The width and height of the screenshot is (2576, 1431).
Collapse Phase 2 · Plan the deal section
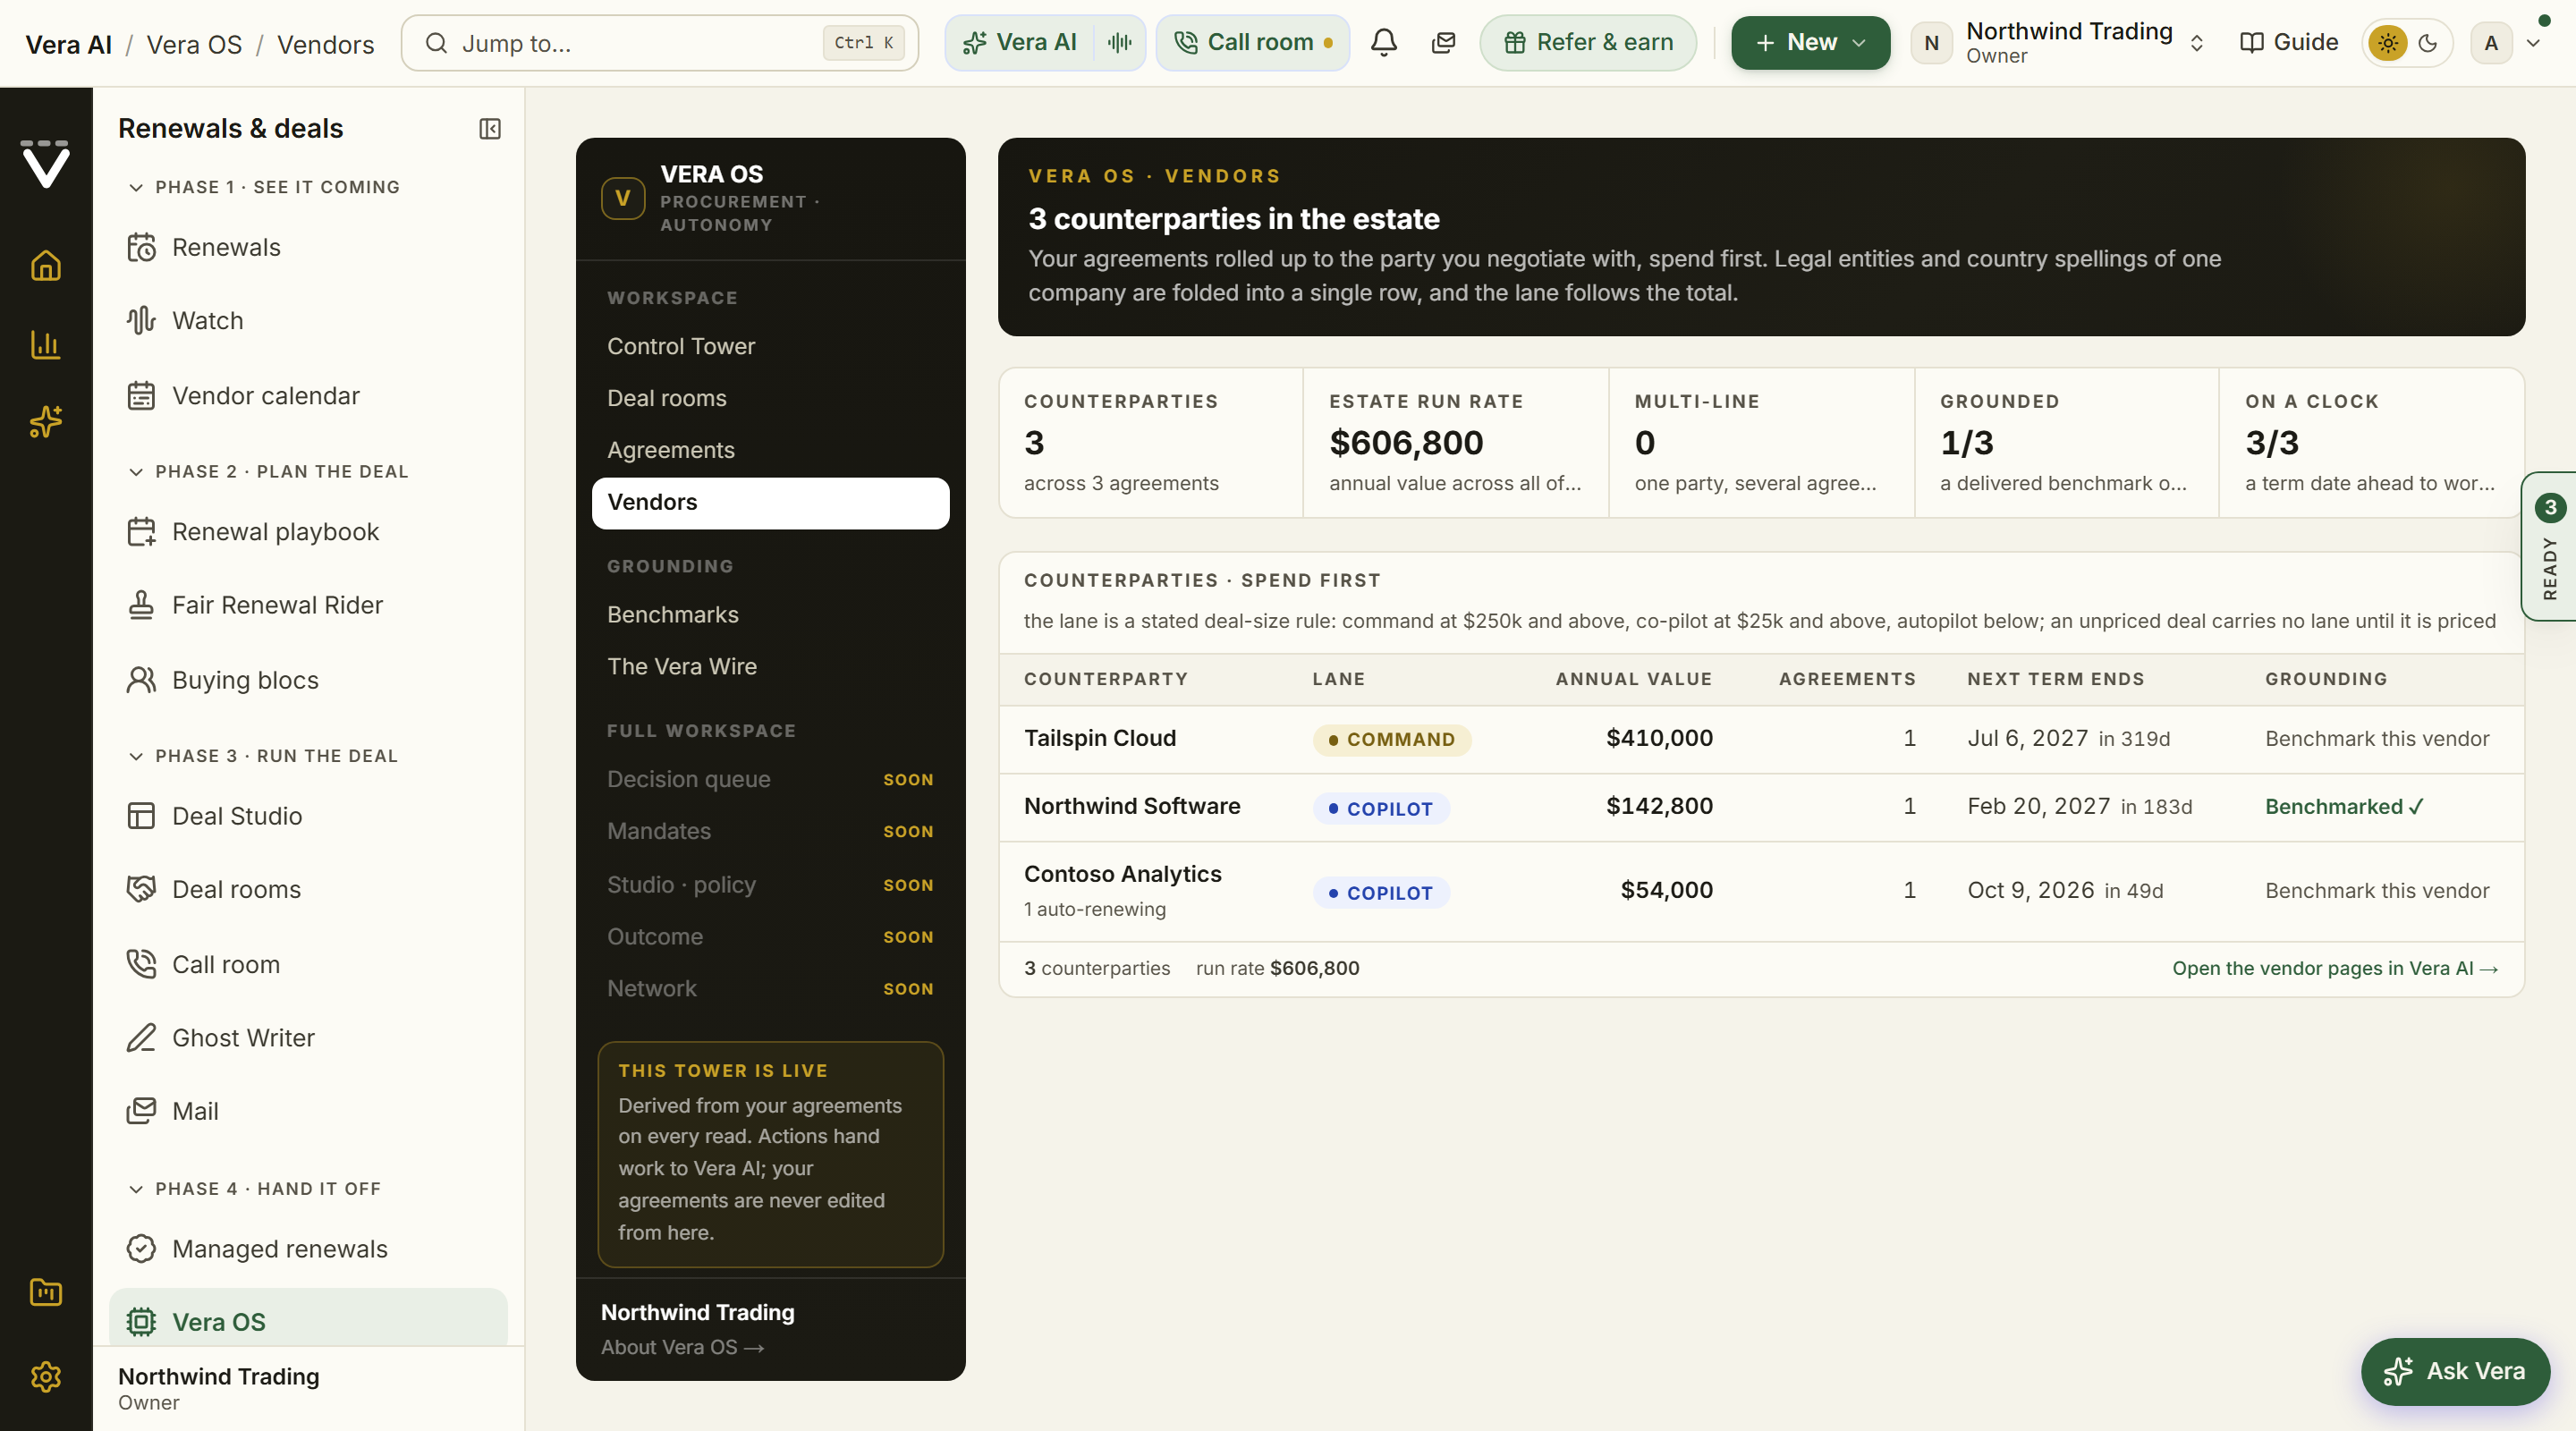(268, 471)
